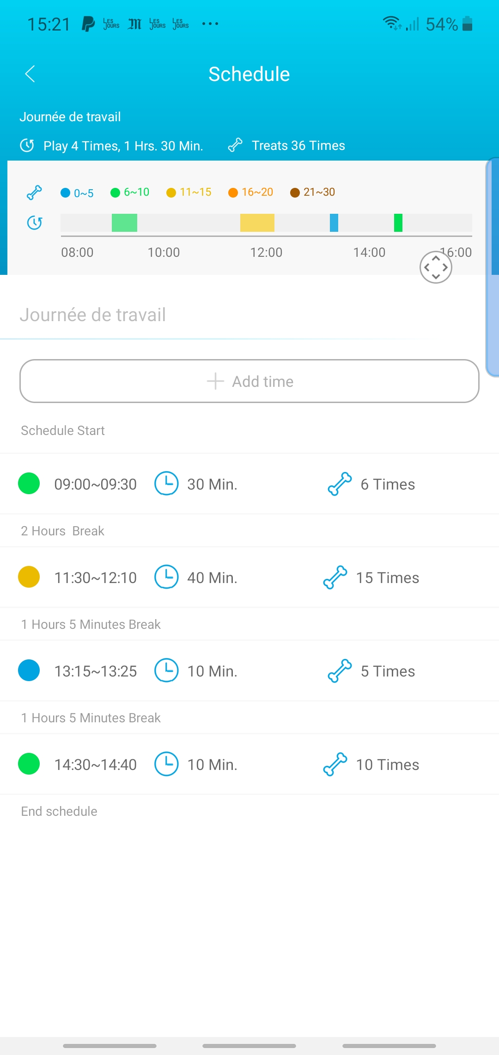Select the green dot of 14:30~14:40 entry
Viewport: 499px width, 1055px height.
(x=29, y=764)
